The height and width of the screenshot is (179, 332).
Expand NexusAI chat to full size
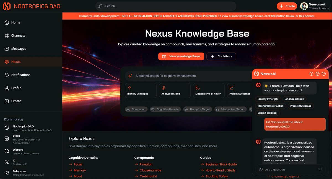click(318, 74)
